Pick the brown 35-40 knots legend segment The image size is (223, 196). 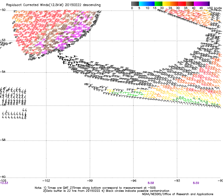pyautogui.click(x=190, y=4)
